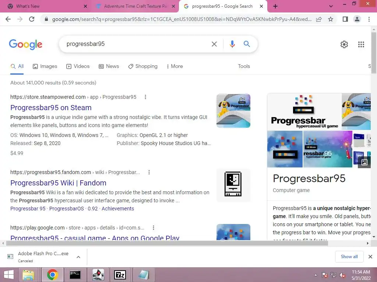
Task: Open Google search settings gear
Action: click(344, 44)
